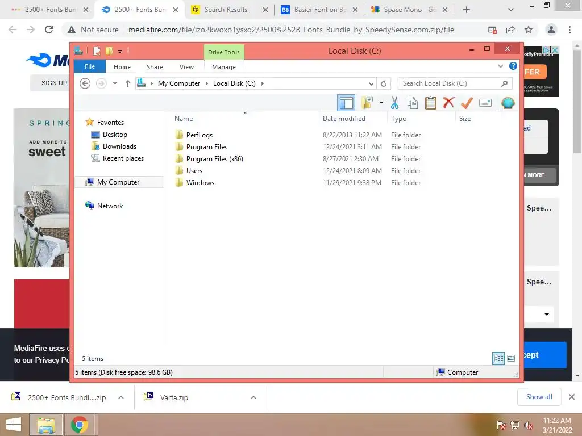Select Desktop in the navigation pane
The height and width of the screenshot is (436, 582).
coord(115,134)
